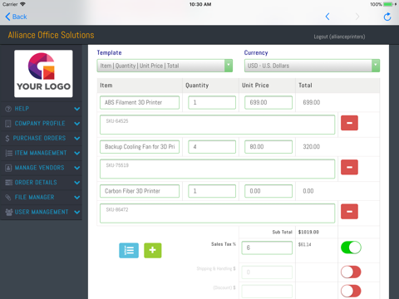Screen dimensions: 399x299
Task: Expand ORDER DETAILS chevron
Action: (x=77, y=183)
